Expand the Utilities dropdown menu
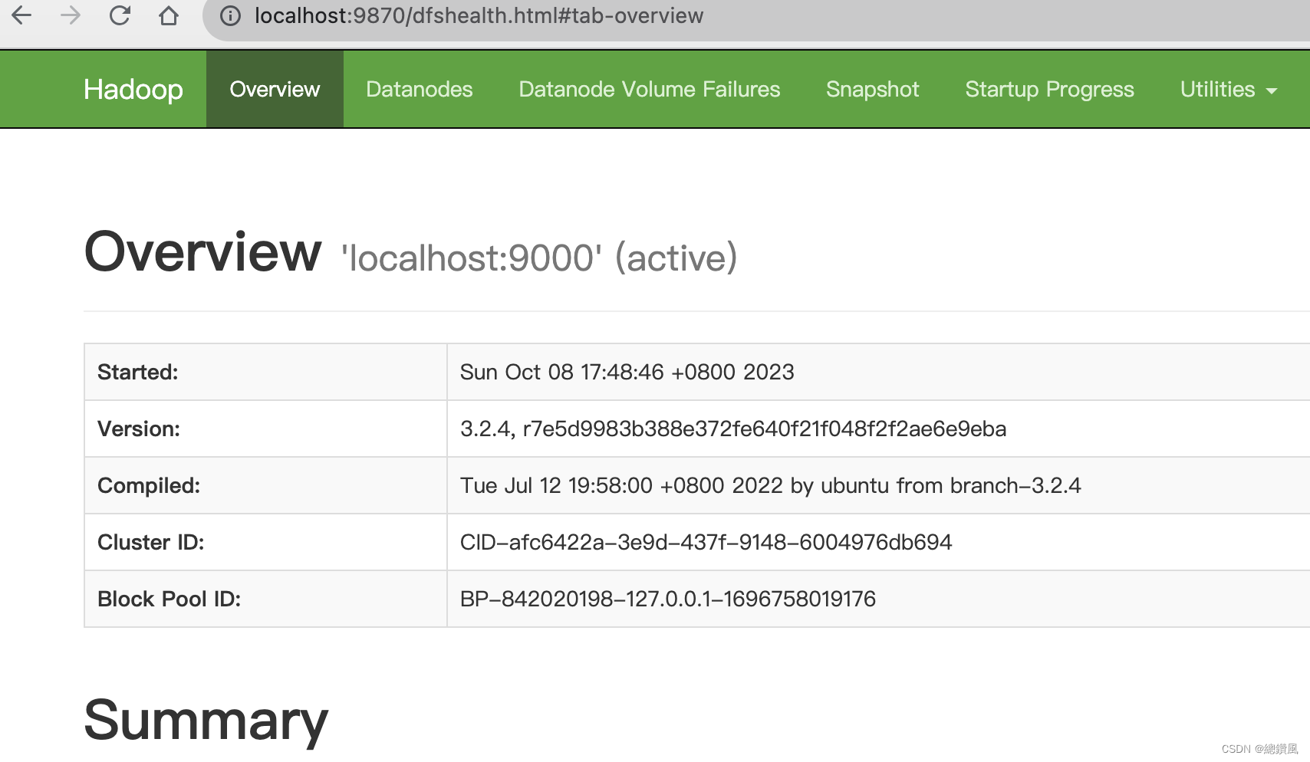The width and height of the screenshot is (1310, 762). tap(1229, 89)
